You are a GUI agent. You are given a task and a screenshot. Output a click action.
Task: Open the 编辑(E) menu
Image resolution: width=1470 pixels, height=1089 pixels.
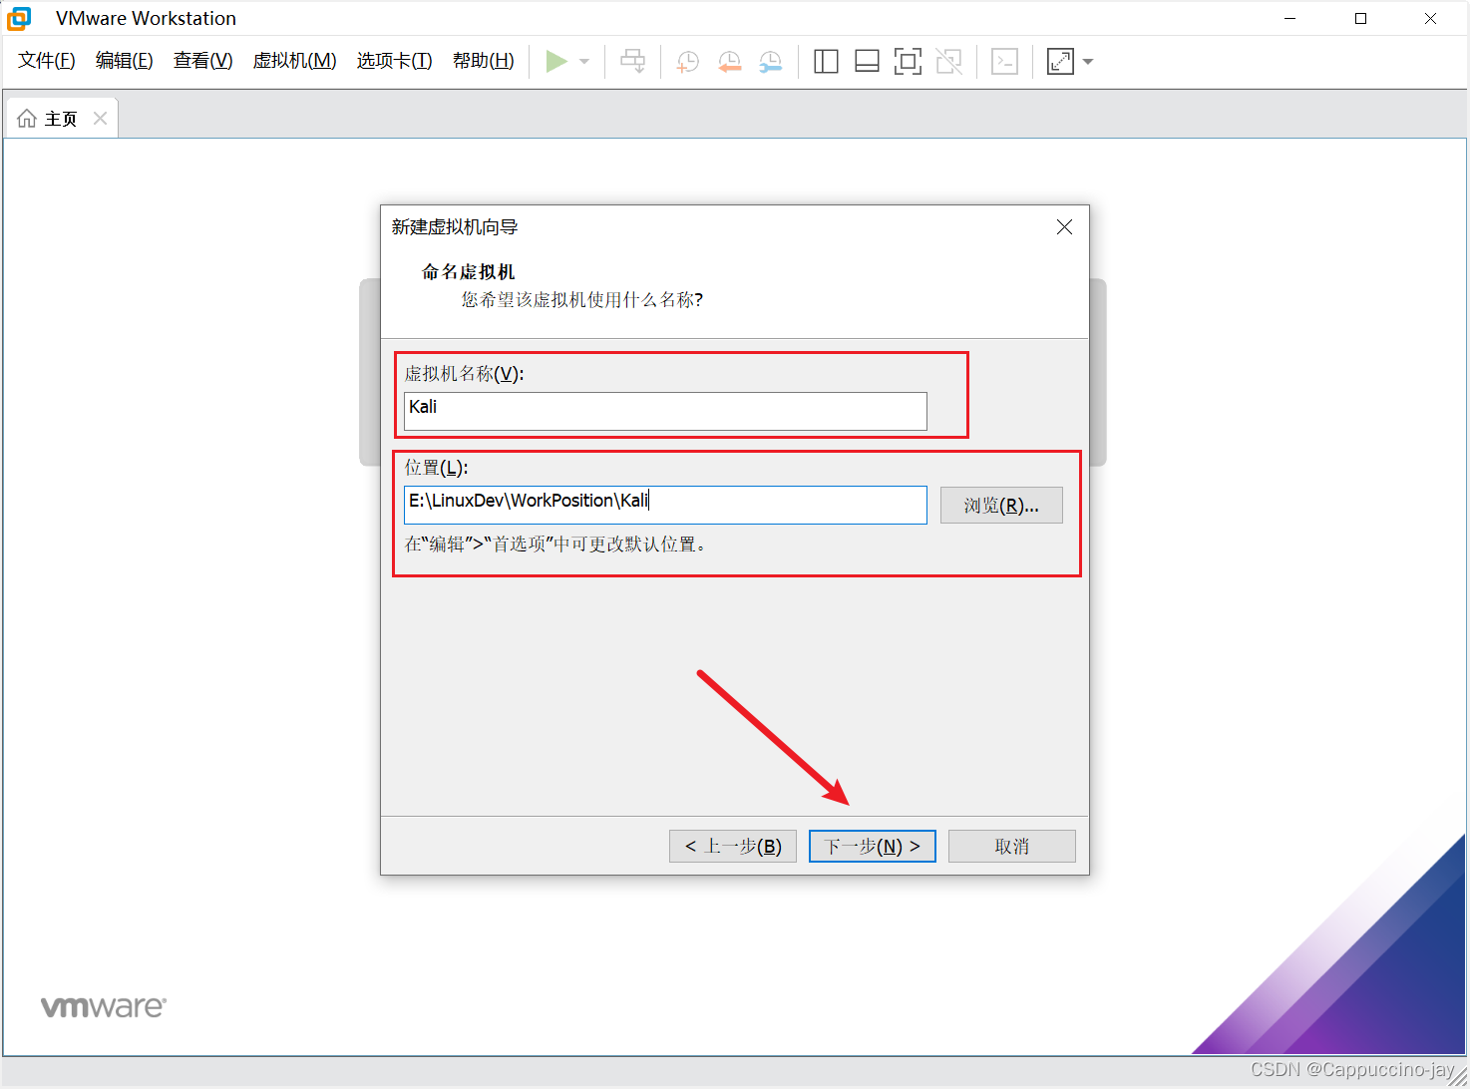[x=125, y=61]
